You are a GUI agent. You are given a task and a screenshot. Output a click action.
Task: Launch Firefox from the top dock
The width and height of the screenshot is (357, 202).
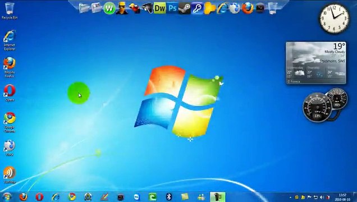click(x=248, y=8)
